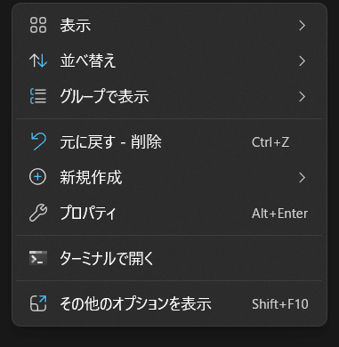Click the Shift+F10 shortcut text
The width and height of the screenshot is (339, 347).
pos(280,304)
